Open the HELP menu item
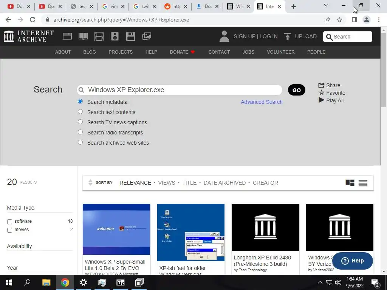 [151, 52]
